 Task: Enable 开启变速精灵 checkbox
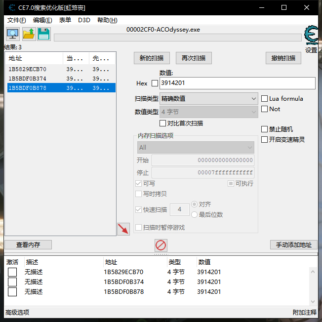(264, 139)
